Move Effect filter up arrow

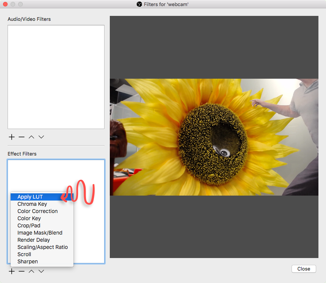point(31,271)
